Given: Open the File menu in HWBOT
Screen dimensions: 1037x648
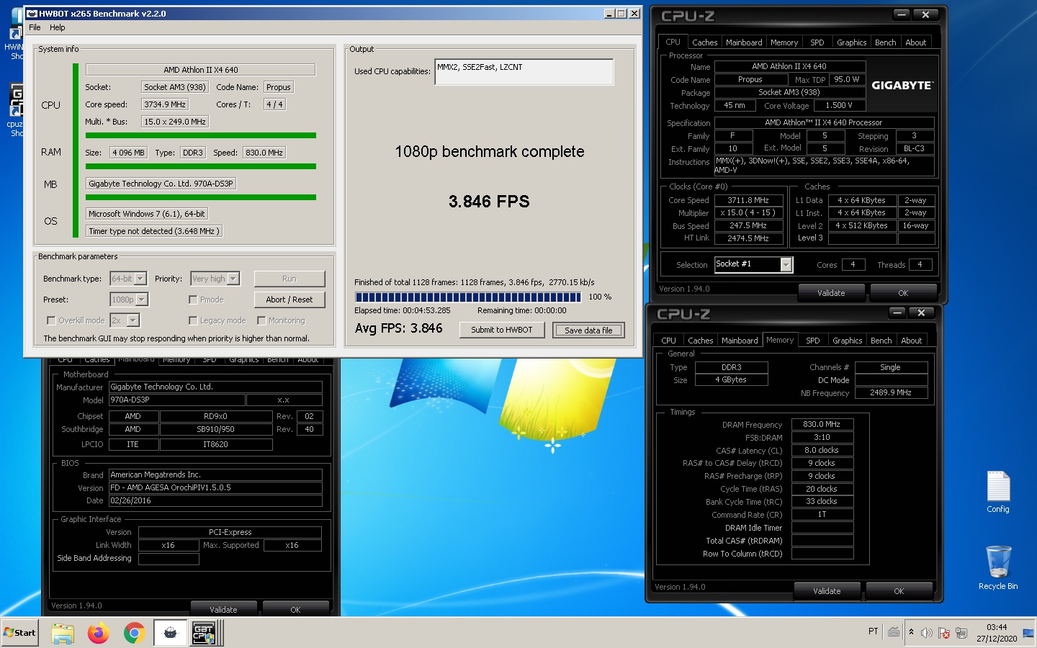Looking at the screenshot, I should click(35, 27).
